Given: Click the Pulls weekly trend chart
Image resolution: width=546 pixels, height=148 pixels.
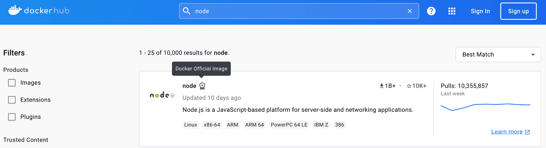Looking at the screenshot, I should [485, 107].
